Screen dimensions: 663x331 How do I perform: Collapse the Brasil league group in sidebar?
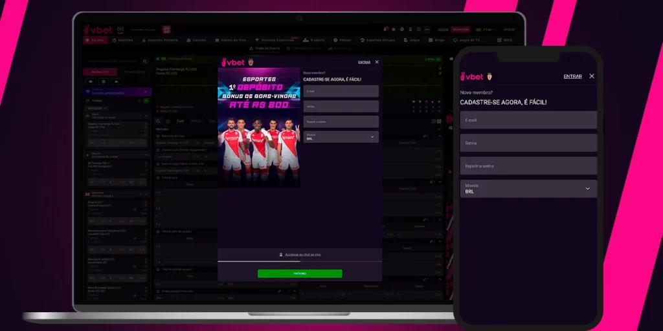click(146, 116)
